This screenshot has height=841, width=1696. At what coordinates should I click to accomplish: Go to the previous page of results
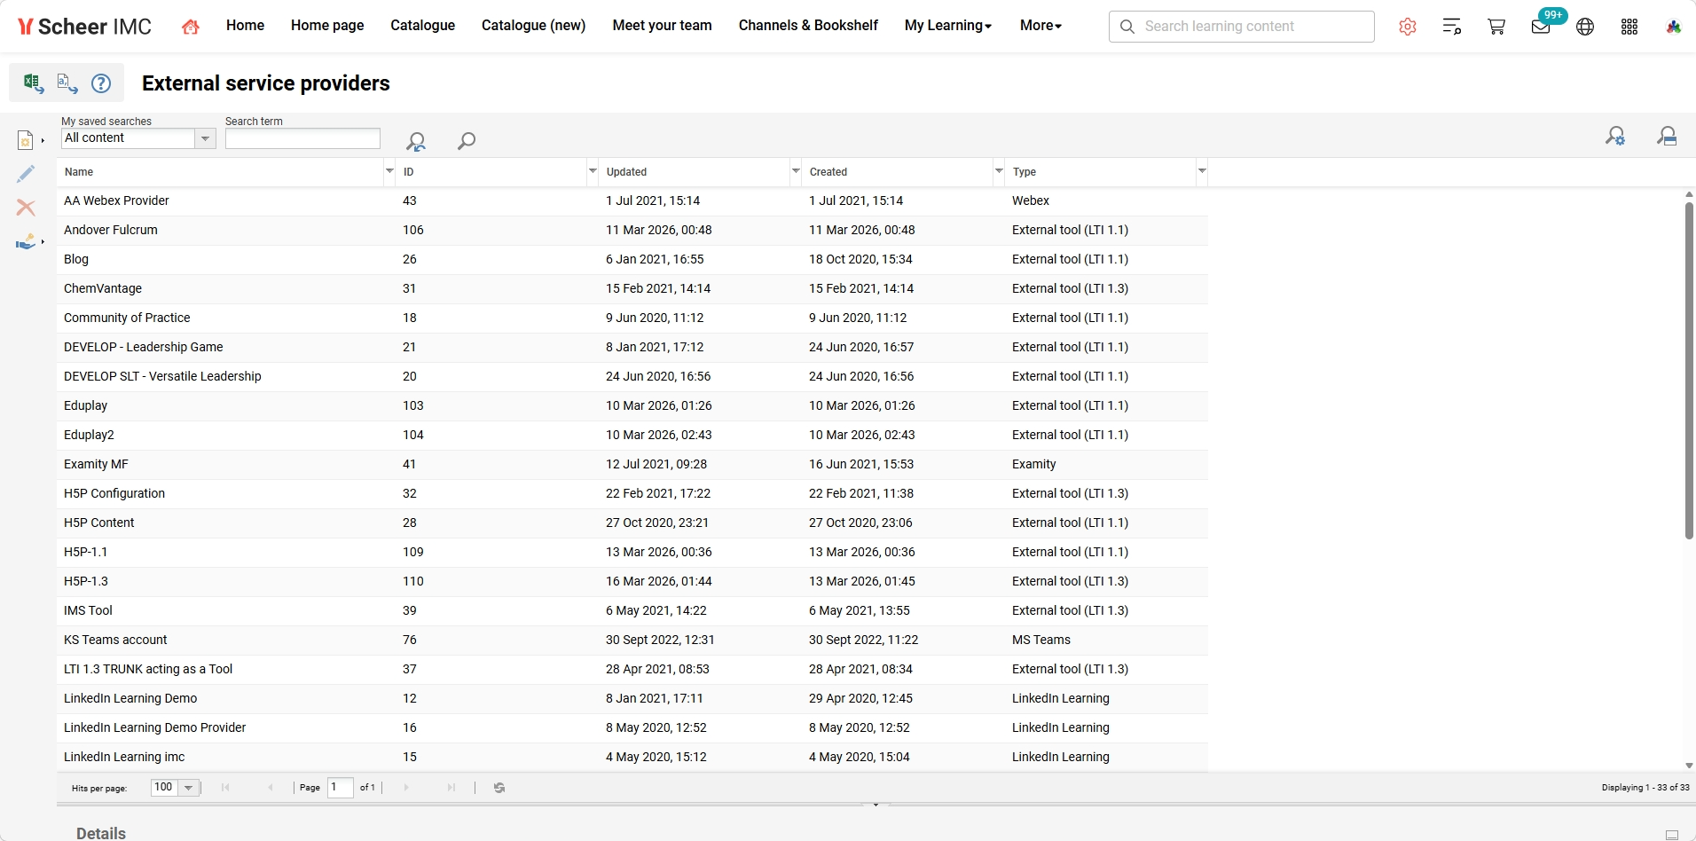(271, 788)
